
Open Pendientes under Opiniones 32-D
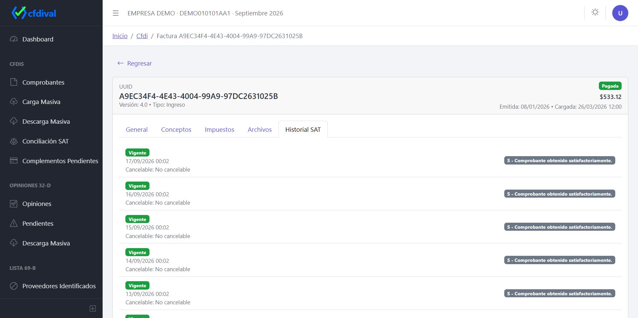pyautogui.click(x=51, y=223)
